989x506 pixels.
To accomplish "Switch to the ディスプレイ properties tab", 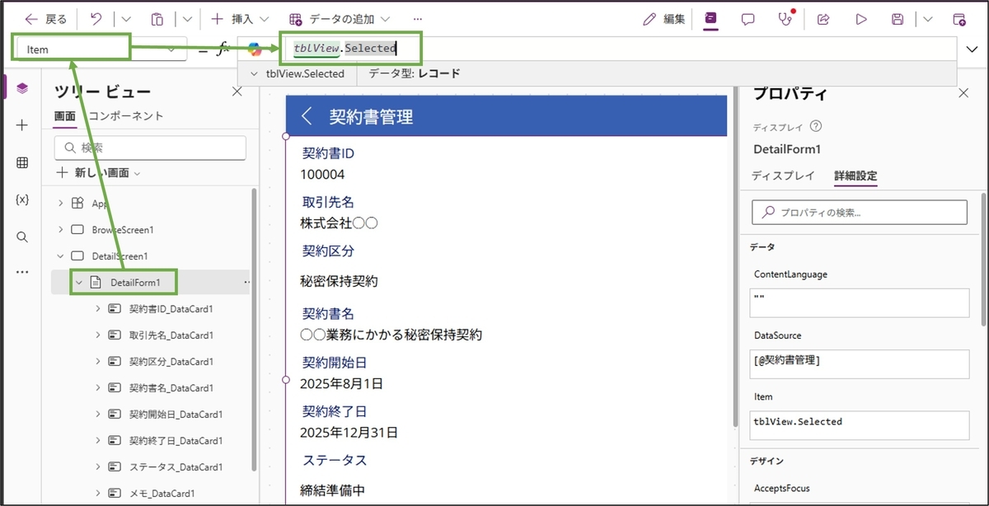I will coord(783,176).
